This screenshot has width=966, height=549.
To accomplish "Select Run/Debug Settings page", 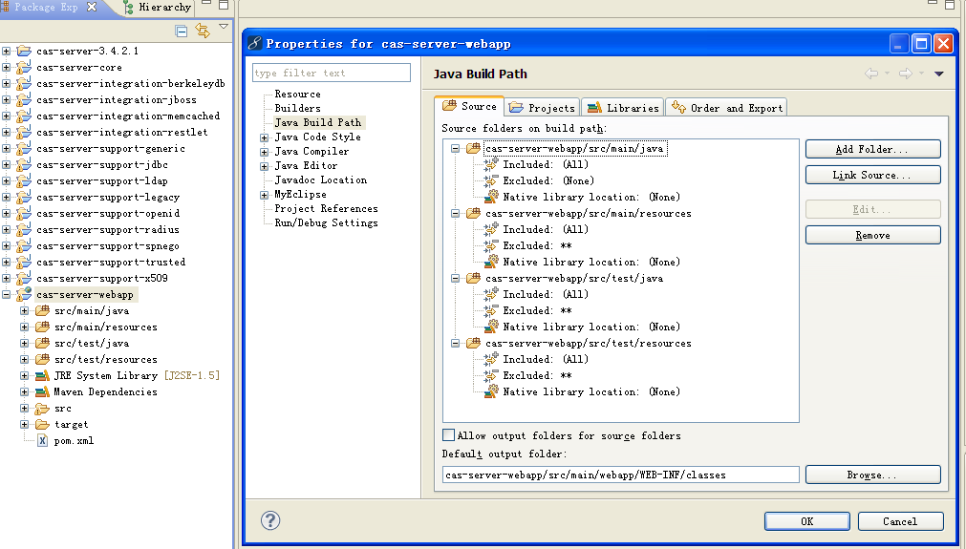I will tap(327, 222).
